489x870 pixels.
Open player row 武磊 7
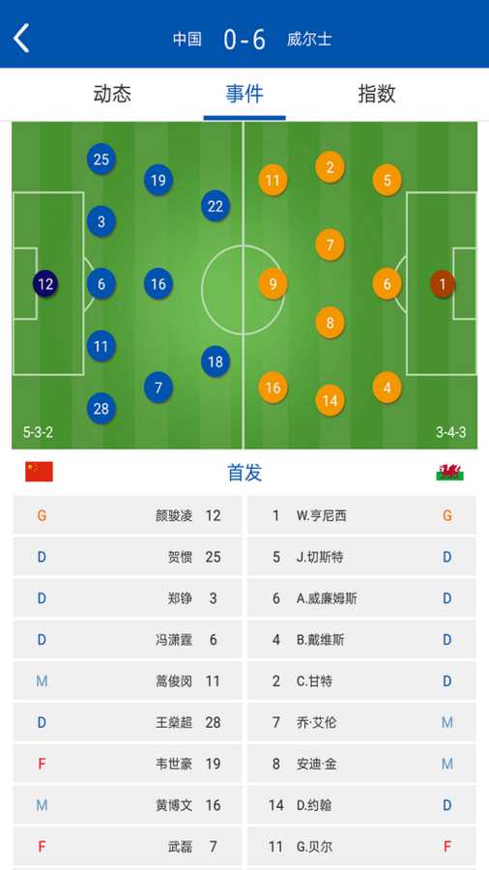click(127, 847)
